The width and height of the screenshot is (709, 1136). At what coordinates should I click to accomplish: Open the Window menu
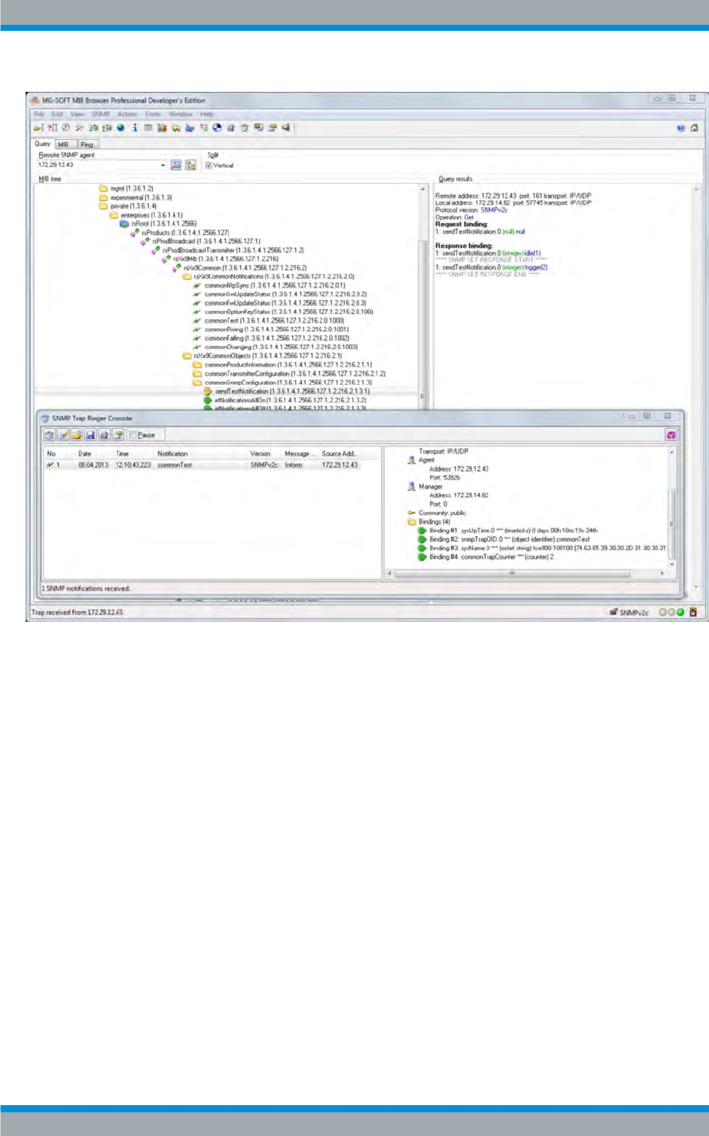pos(181,114)
